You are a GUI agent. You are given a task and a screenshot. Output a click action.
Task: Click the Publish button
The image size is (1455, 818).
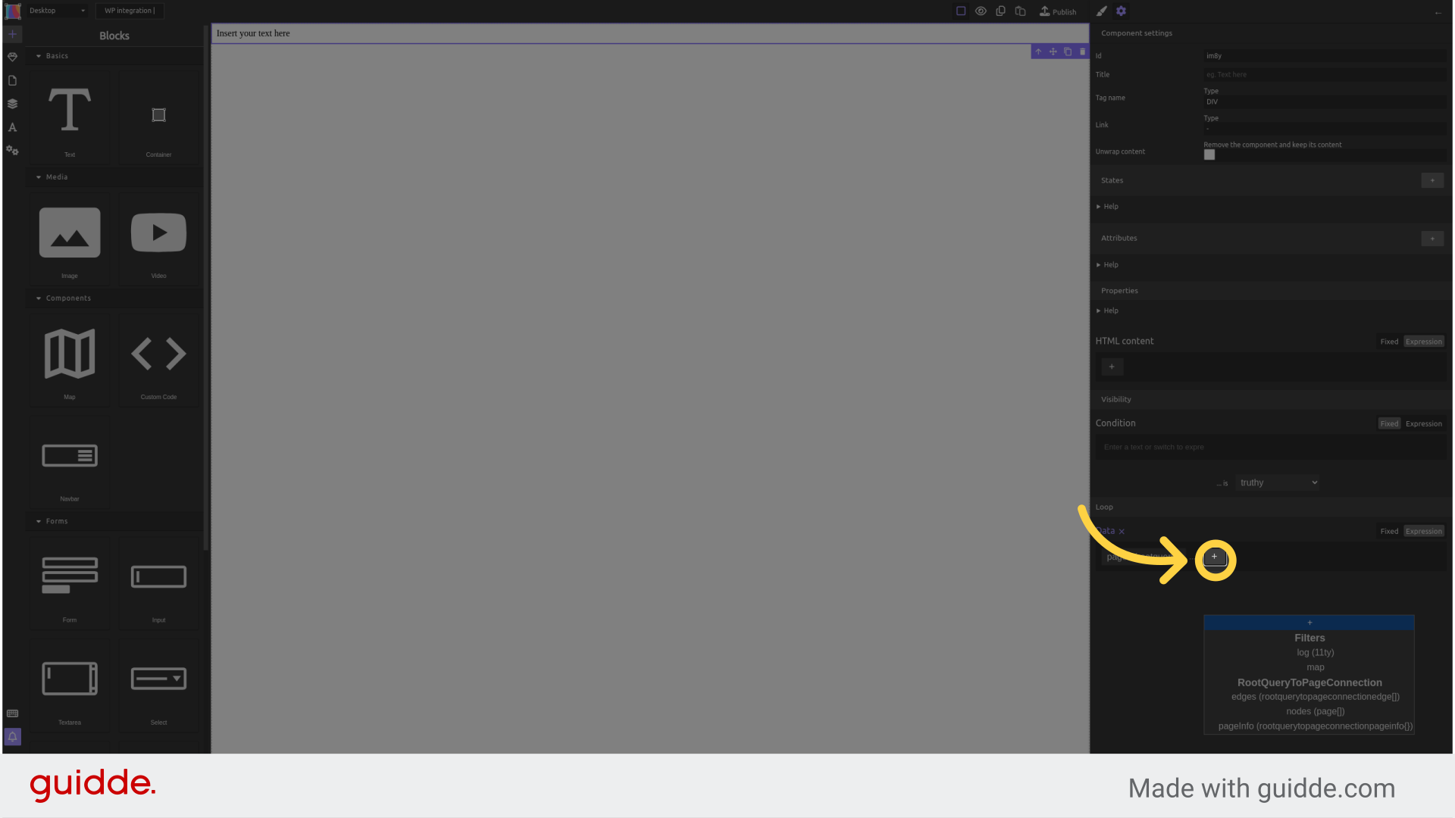pos(1058,11)
